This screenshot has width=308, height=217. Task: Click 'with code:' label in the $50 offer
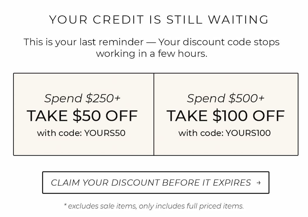59,133
